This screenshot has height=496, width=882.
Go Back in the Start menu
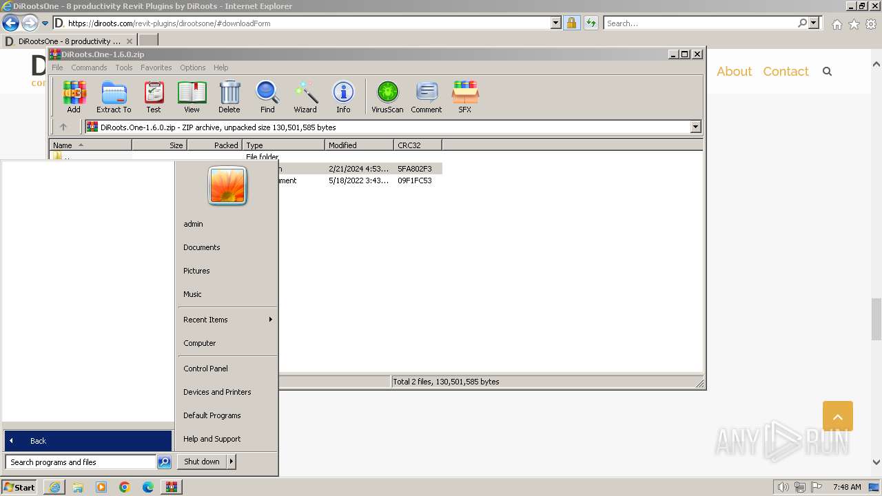tap(88, 441)
